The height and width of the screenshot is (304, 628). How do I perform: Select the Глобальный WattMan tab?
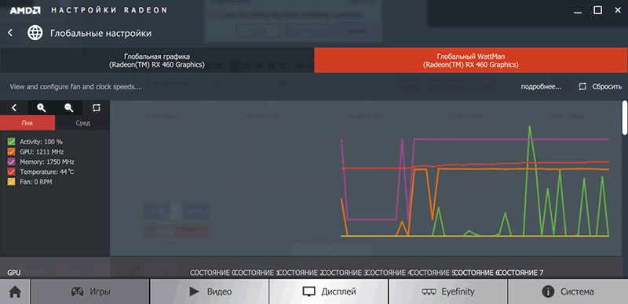[x=471, y=60]
